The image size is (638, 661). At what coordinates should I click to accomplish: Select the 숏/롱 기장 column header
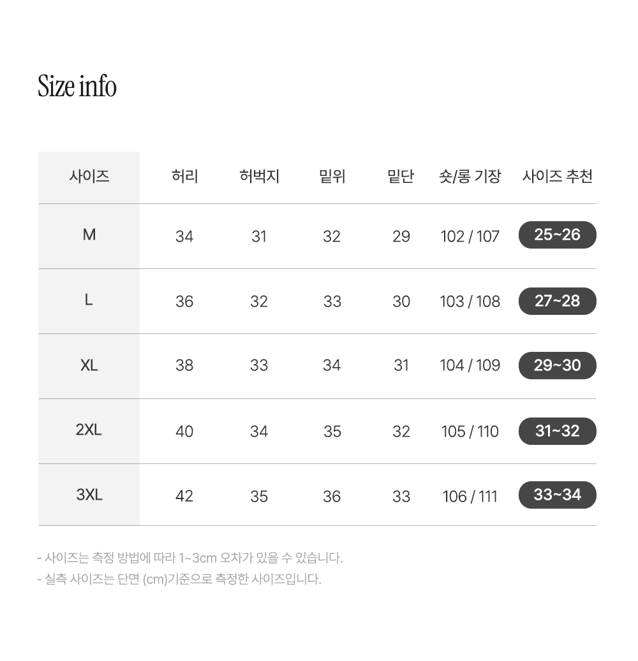470,176
